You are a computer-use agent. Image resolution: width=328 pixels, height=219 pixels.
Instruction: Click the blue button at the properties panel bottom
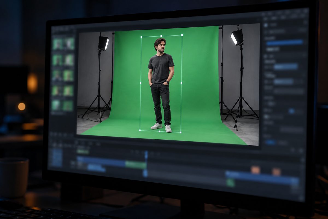pos(270,142)
